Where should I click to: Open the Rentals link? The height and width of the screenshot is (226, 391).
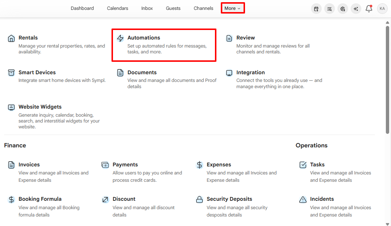(28, 38)
